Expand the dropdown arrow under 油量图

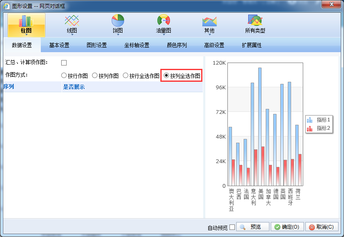(164, 35)
